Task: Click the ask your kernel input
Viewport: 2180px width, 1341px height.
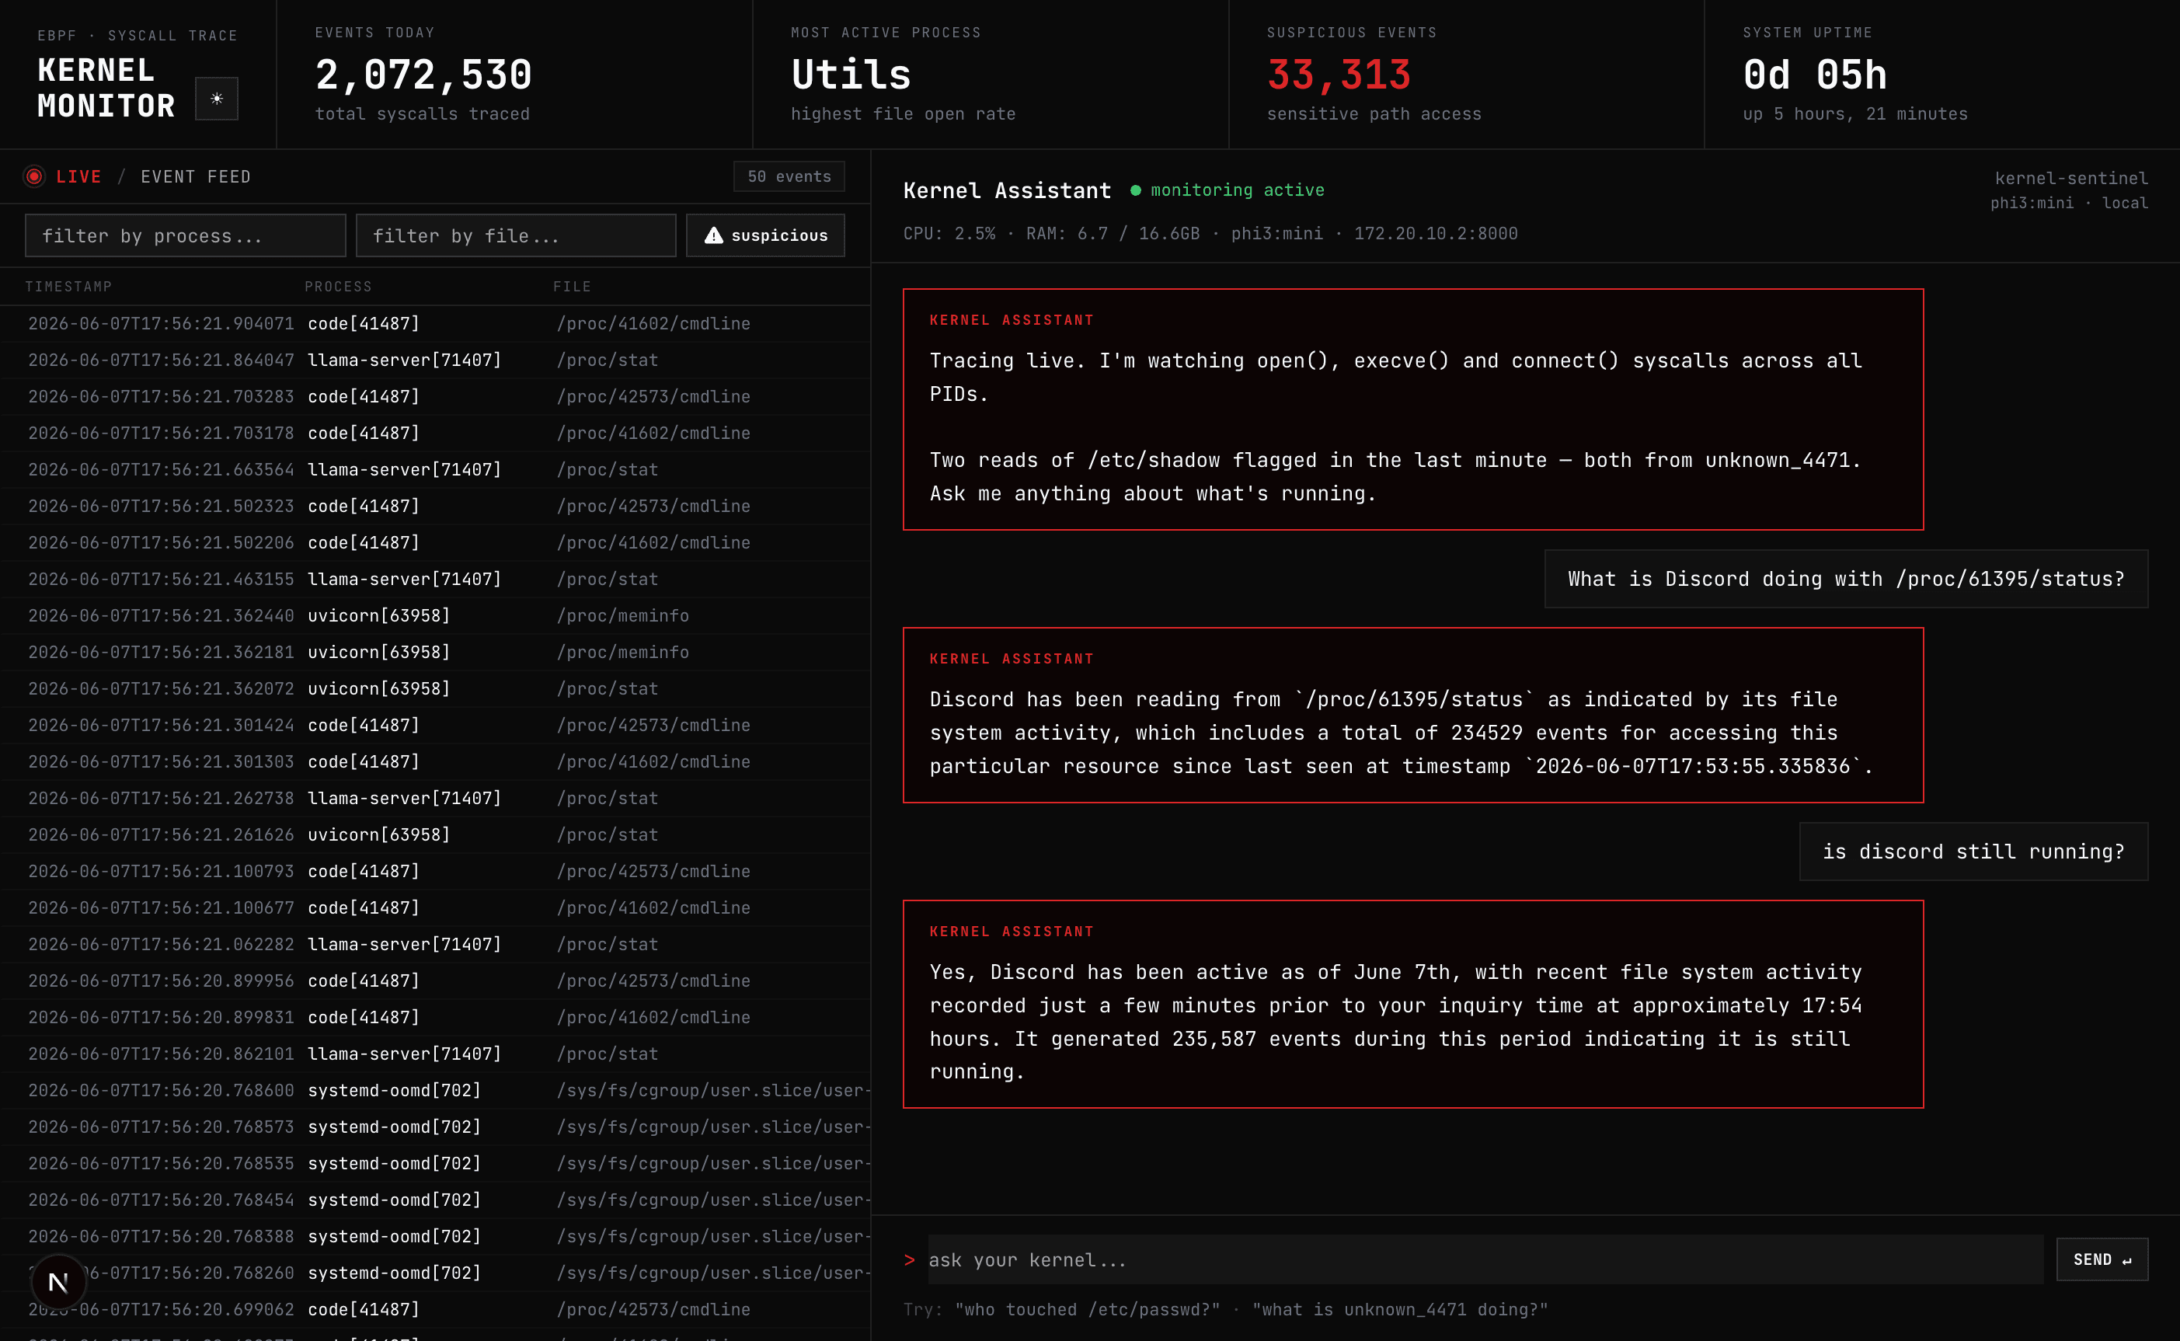Action: [x=1485, y=1259]
